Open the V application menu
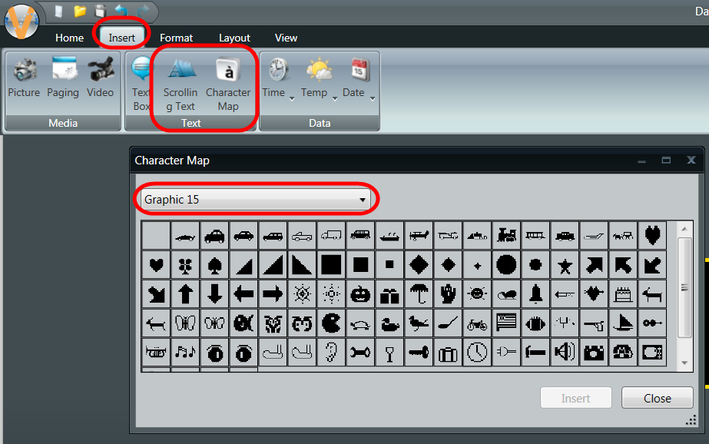 [x=21, y=20]
